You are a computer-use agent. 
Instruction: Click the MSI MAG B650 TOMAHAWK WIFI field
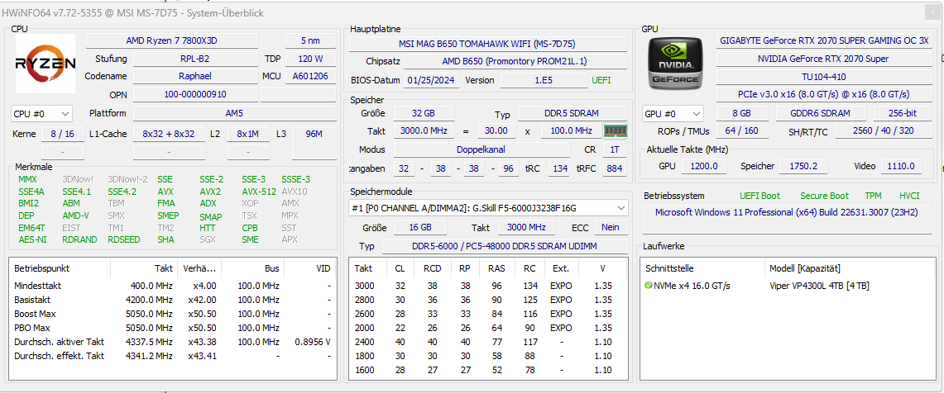point(487,44)
